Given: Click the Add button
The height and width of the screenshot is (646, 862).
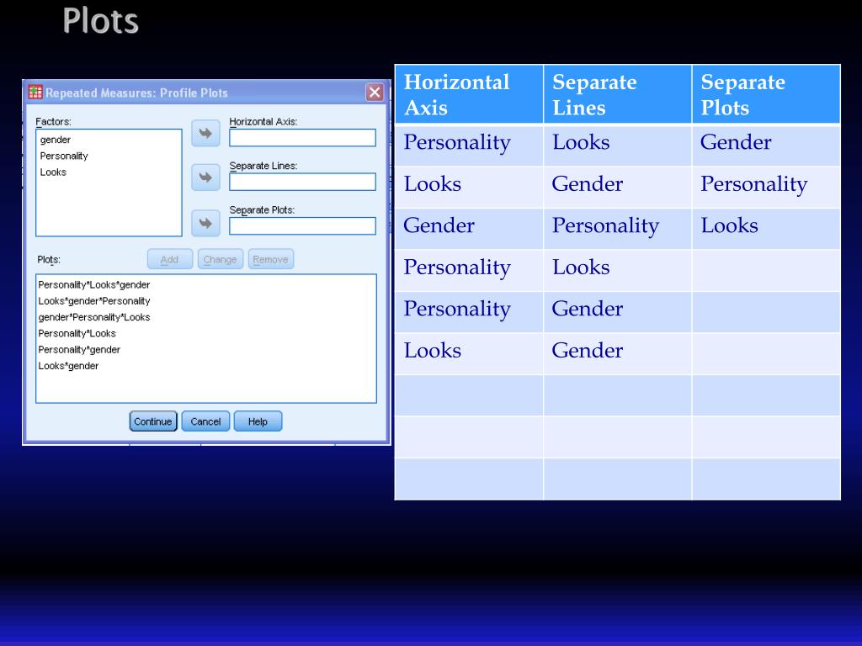Looking at the screenshot, I should [170, 259].
